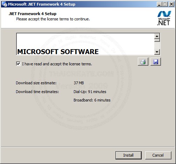The height and width of the screenshot is (164, 176).
Task: Click inside the license terms text box
Action: pyautogui.click(x=85, y=44)
